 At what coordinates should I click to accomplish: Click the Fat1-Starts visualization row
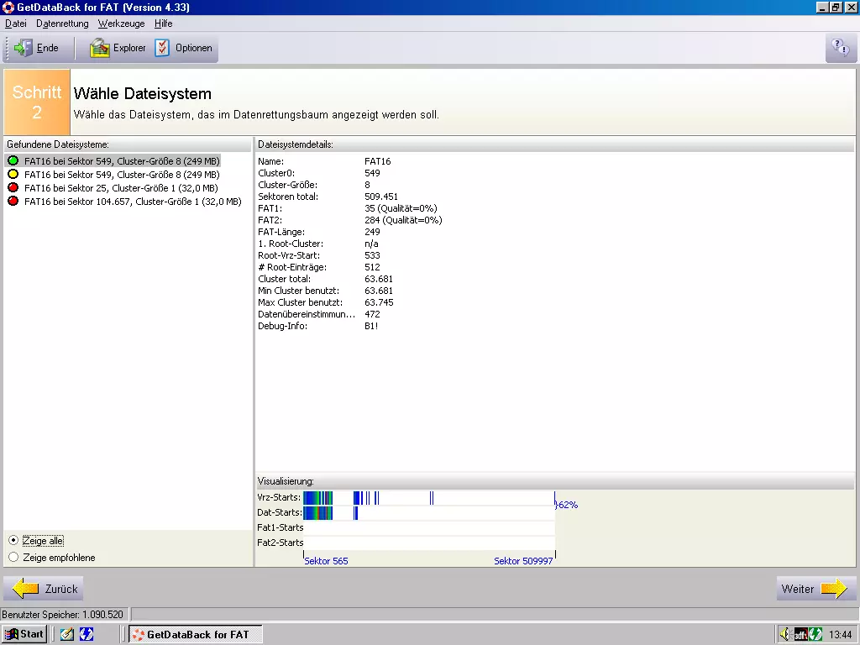click(429, 527)
